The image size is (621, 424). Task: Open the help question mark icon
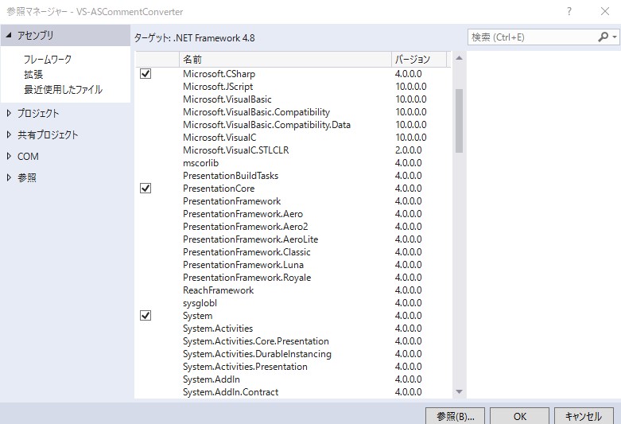569,11
